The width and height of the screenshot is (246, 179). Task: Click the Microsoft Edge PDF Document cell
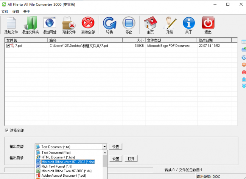click(x=168, y=46)
